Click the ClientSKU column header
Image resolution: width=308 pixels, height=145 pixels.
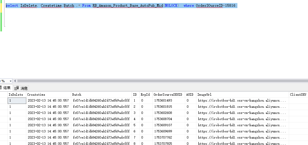coord(298,95)
